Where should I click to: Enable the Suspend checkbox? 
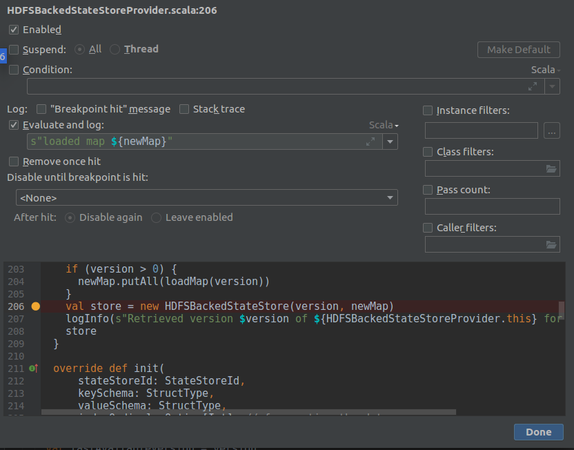[x=14, y=50]
